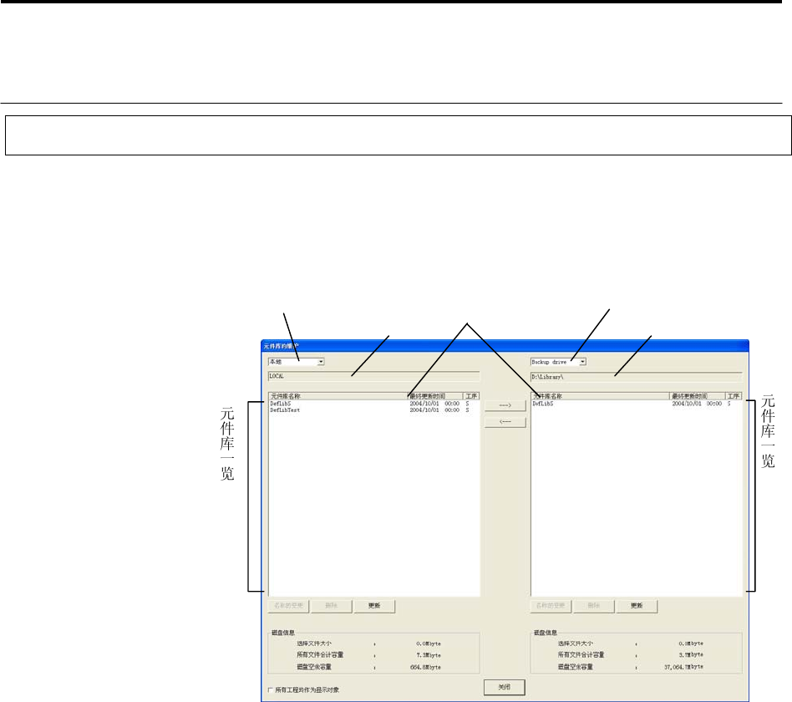The image size is (792, 702).
Task: Open the 本地 drive dropdown
Action: click(x=296, y=362)
